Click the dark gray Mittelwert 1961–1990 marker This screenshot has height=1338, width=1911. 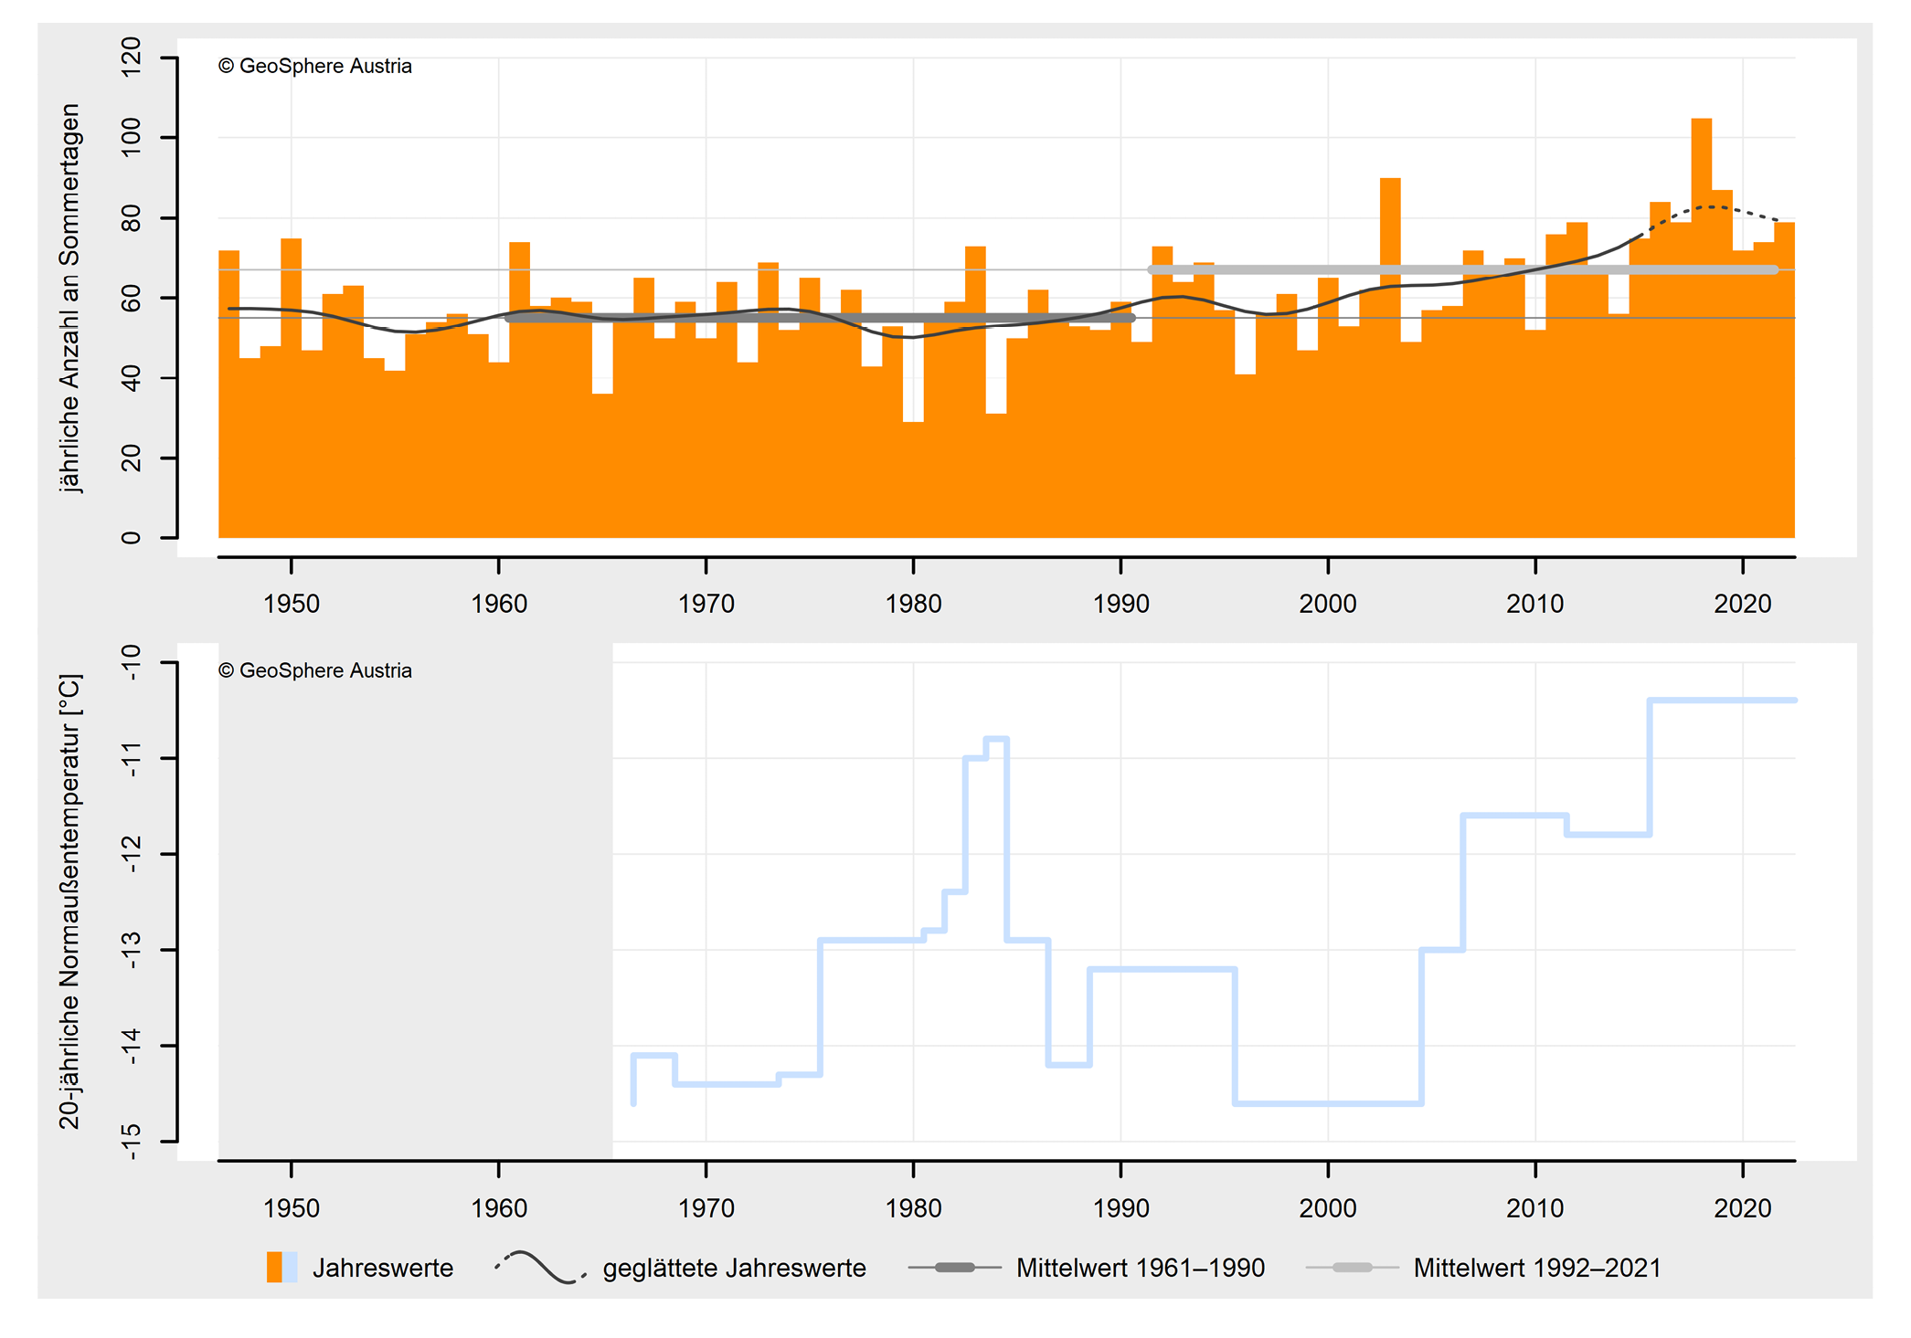pyautogui.click(x=954, y=1267)
